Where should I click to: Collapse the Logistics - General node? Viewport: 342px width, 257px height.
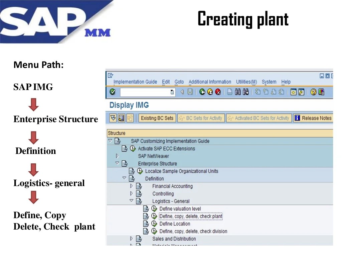(132, 201)
